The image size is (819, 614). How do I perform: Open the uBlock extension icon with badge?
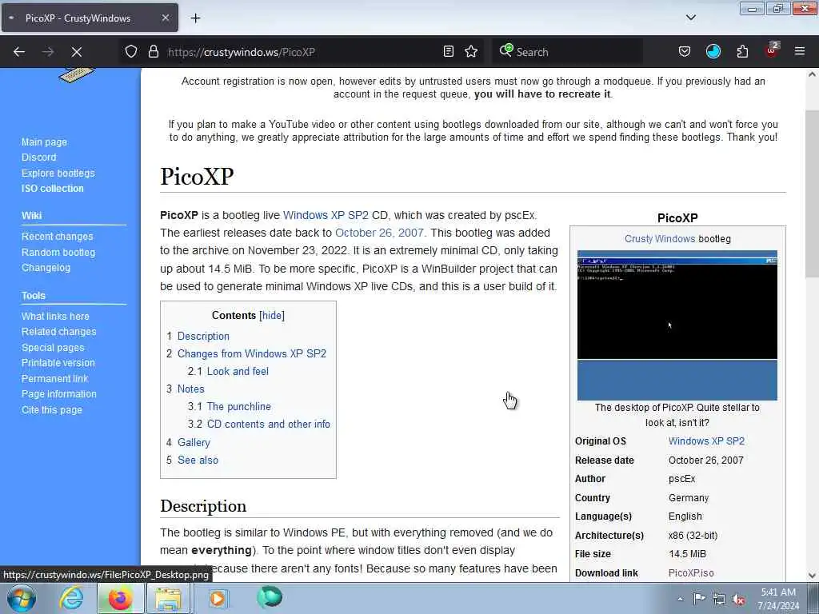[x=772, y=50]
